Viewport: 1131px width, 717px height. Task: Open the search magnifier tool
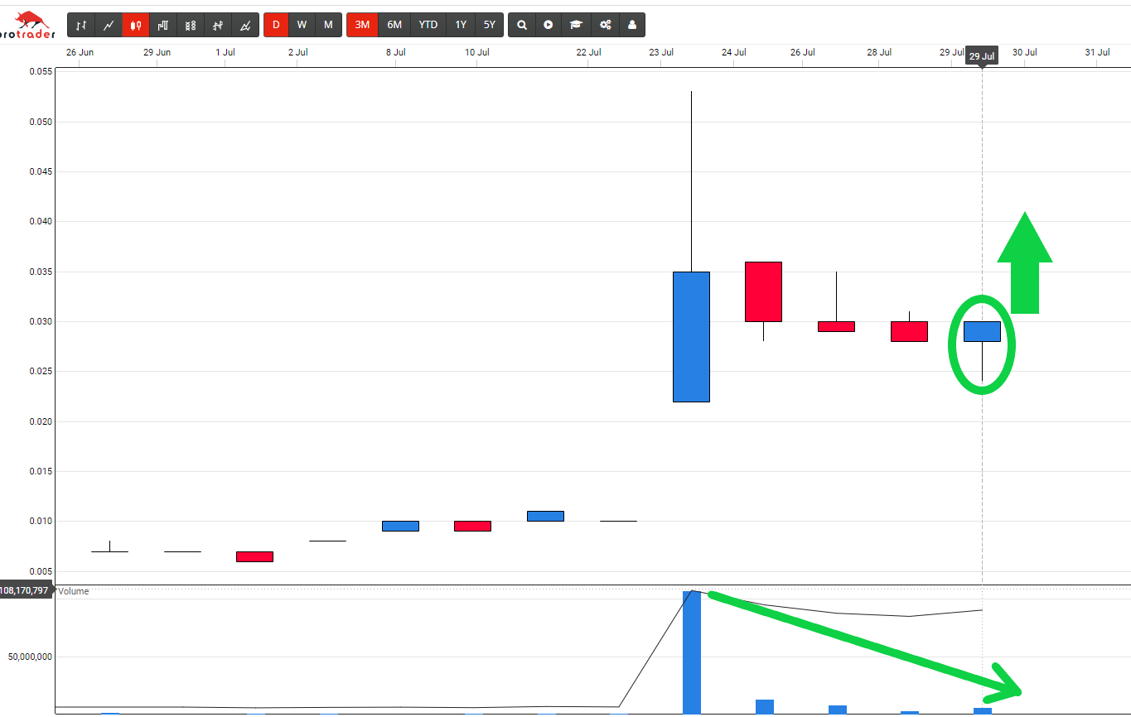[x=521, y=25]
